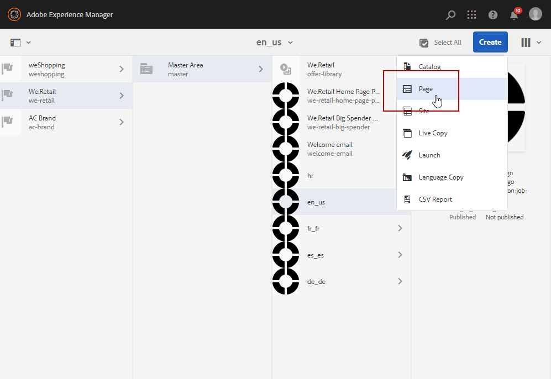
Task: Expand the We.Retail site row chevron
Action: pos(122,96)
